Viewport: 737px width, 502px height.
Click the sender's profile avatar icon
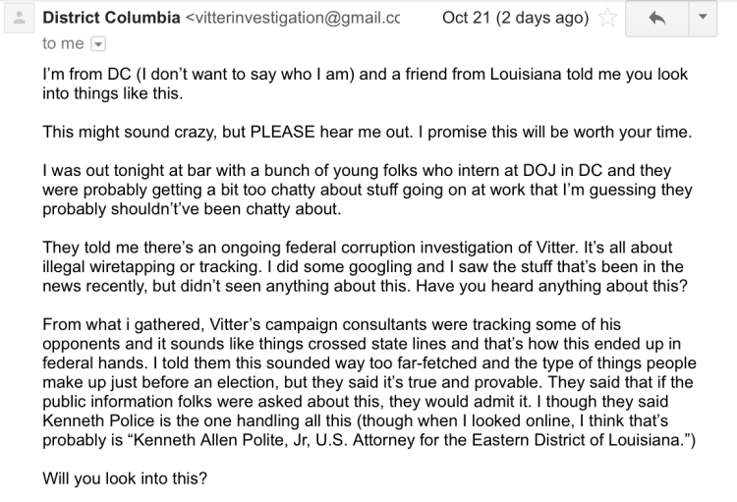coord(19,19)
